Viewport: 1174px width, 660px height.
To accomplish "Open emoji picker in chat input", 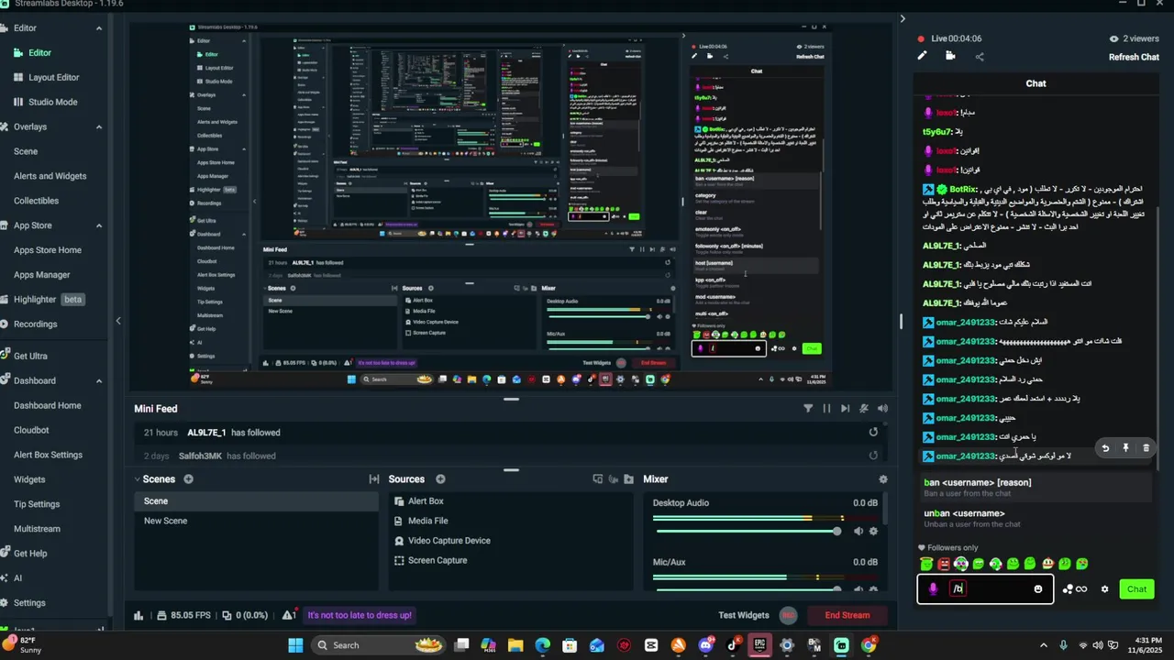I will (1038, 589).
